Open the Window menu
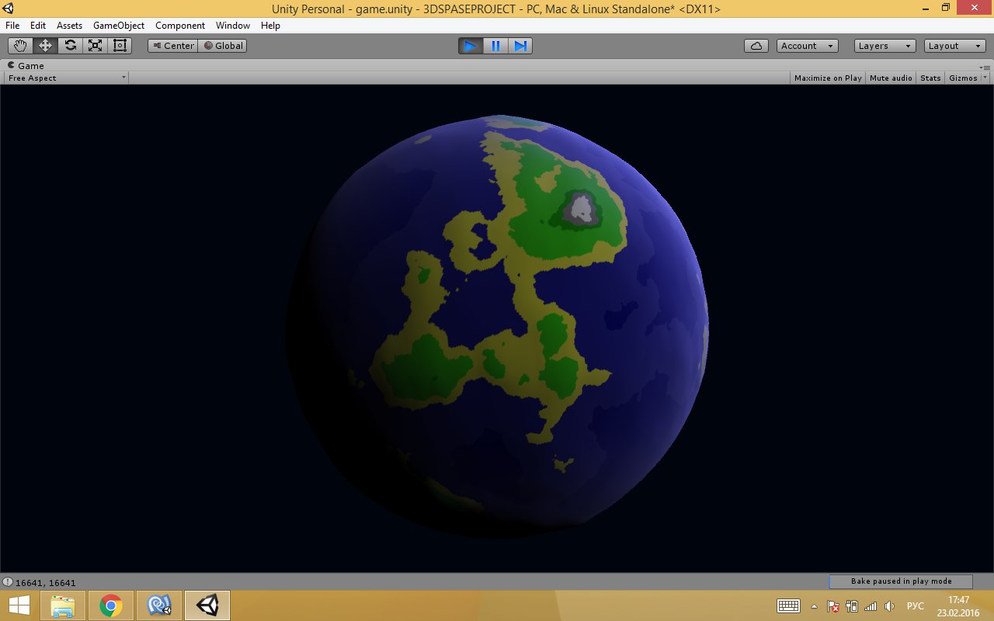Image resolution: width=994 pixels, height=621 pixels. [233, 26]
